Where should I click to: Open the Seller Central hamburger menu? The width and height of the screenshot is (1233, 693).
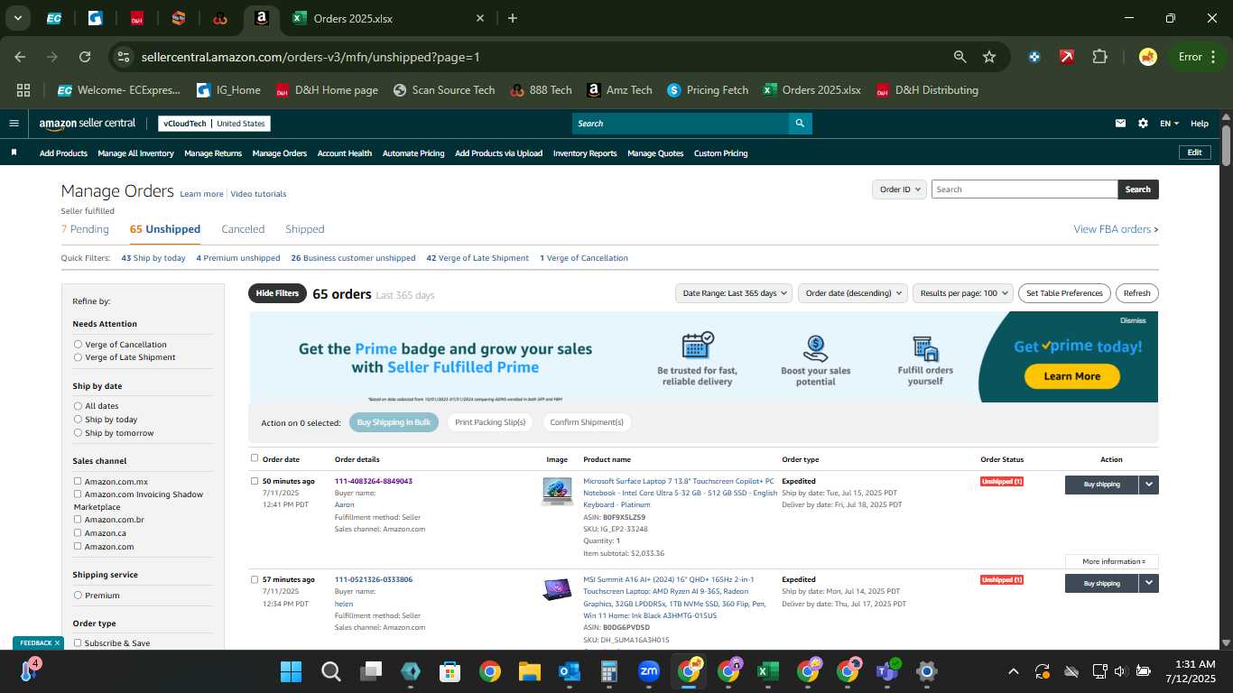point(14,124)
